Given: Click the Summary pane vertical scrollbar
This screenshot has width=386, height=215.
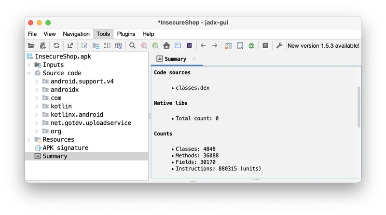Looking at the screenshot, I should tap(358, 107).
